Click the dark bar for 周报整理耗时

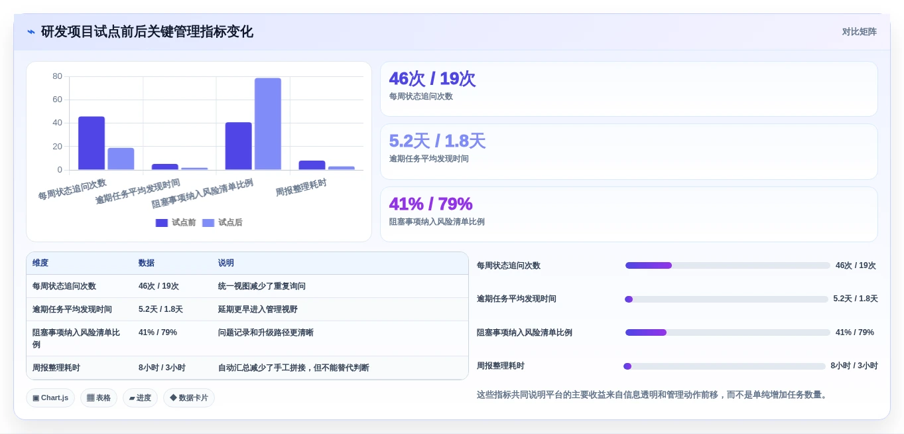point(312,165)
